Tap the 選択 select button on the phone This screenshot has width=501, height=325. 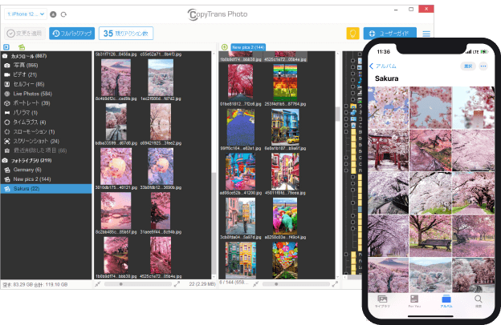click(468, 66)
